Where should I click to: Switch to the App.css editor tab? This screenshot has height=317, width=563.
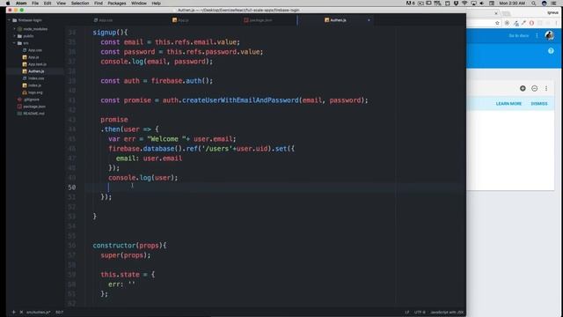(x=106, y=20)
